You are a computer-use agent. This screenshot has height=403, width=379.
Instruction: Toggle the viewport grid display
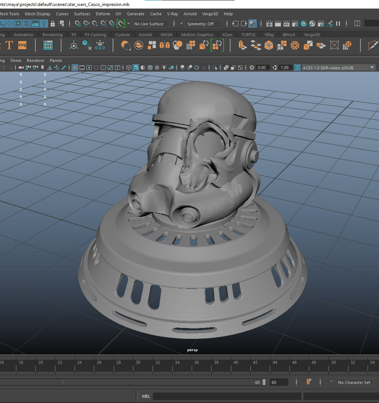tap(75, 68)
